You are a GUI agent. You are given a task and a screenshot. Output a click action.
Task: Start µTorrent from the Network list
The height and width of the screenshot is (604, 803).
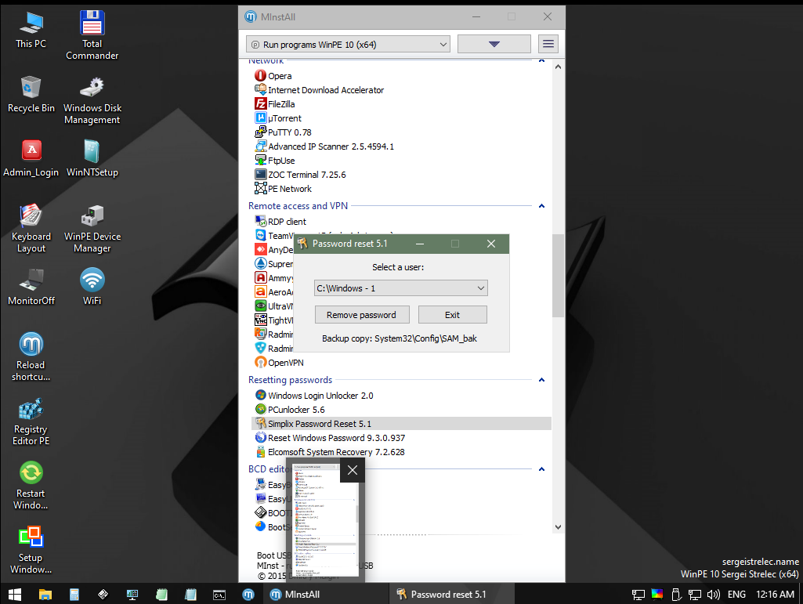click(x=278, y=118)
